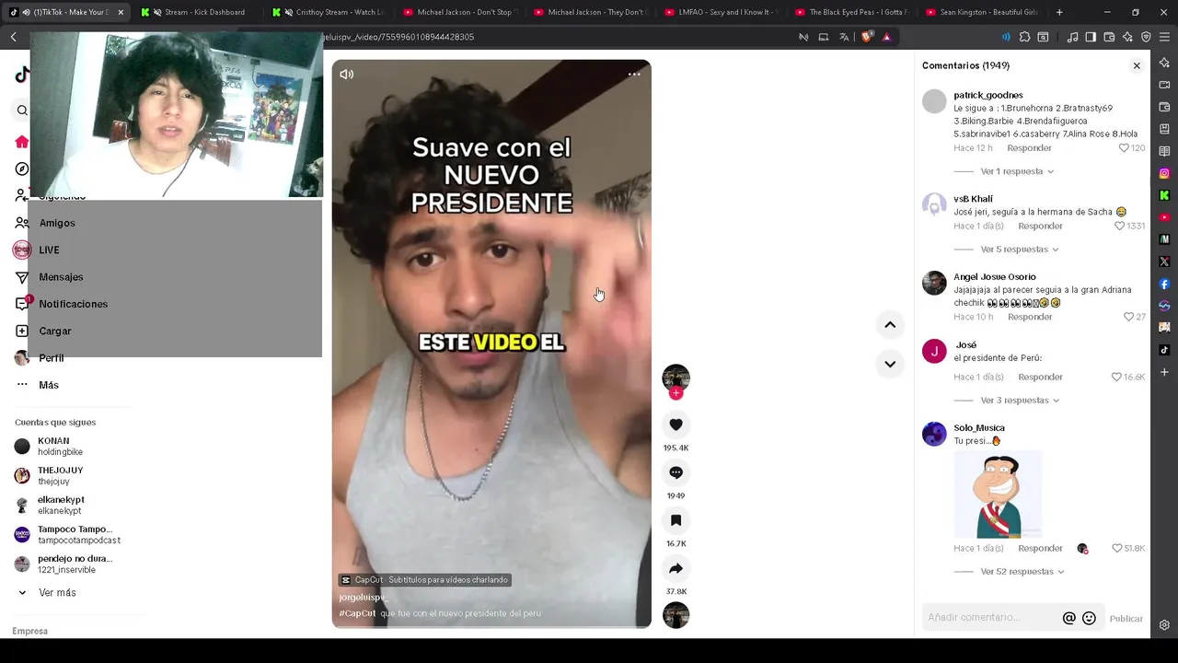Open the X shortcut in browser sidebar

coord(1164,262)
